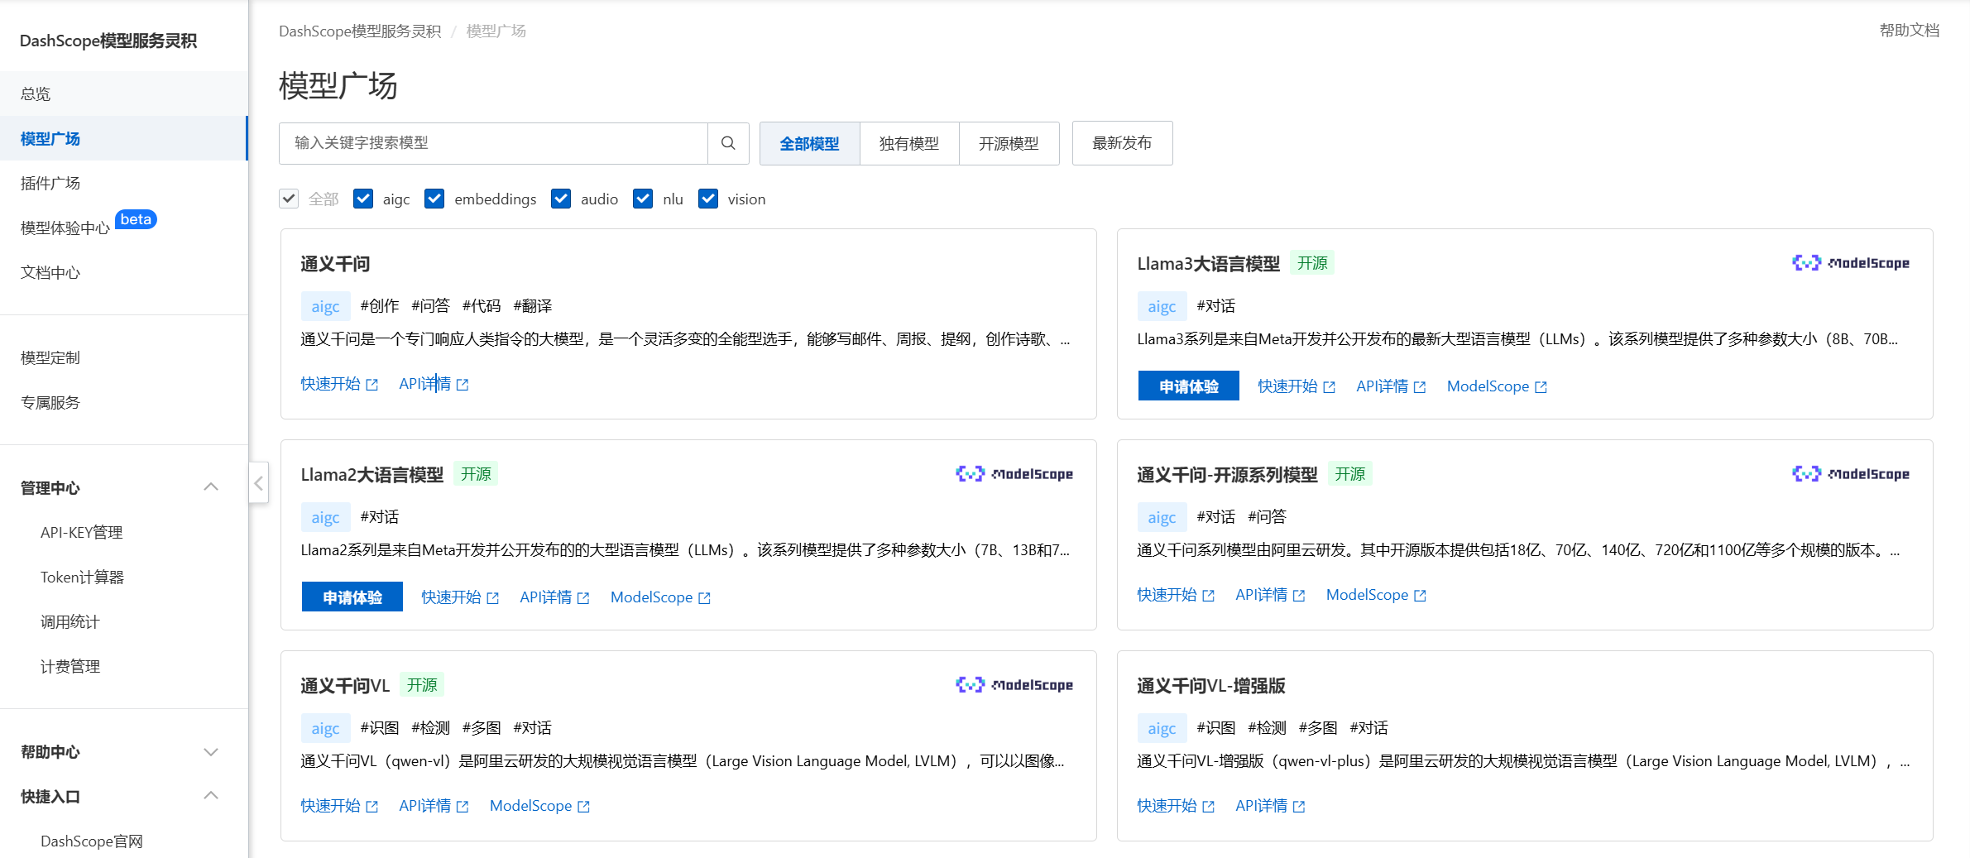Viewport: 1970px width, 858px height.
Task: Toggle the 全部 checkbox
Action: point(289,199)
